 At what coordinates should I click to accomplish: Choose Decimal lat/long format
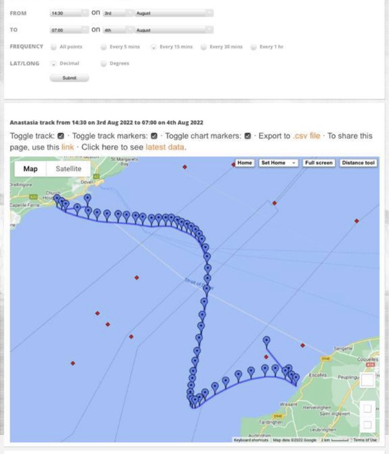pos(53,64)
